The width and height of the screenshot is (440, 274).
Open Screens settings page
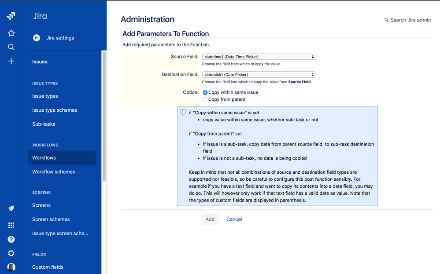[41, 205]
